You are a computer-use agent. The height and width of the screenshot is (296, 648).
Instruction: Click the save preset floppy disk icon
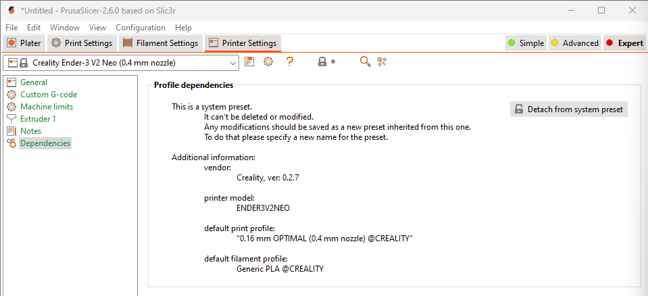click(x=249, y=61)
